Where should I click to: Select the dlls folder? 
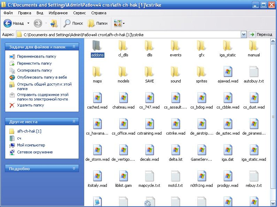coord(149,48)
